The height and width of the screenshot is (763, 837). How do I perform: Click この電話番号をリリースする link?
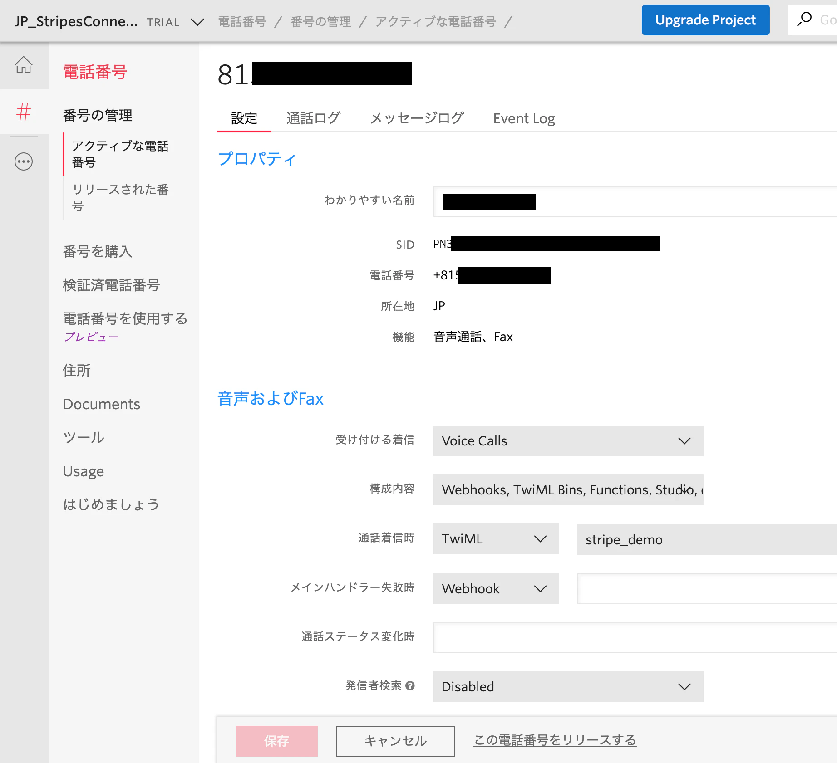(555, 740)
